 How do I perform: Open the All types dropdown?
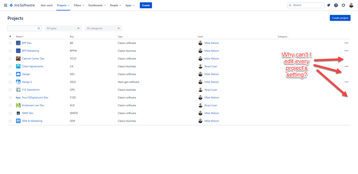pyautogui.click(x=63, y=29)
